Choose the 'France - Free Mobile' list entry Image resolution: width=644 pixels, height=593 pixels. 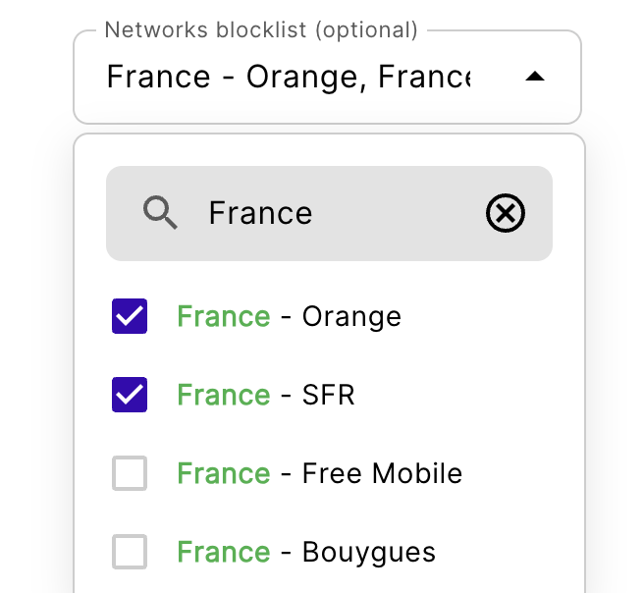tap(319, 473)
